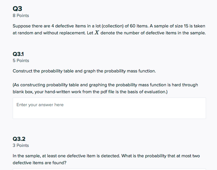Click the italic X variable symbol
Image resolution: width=217 pixels, height=170 pixels.
97,33
